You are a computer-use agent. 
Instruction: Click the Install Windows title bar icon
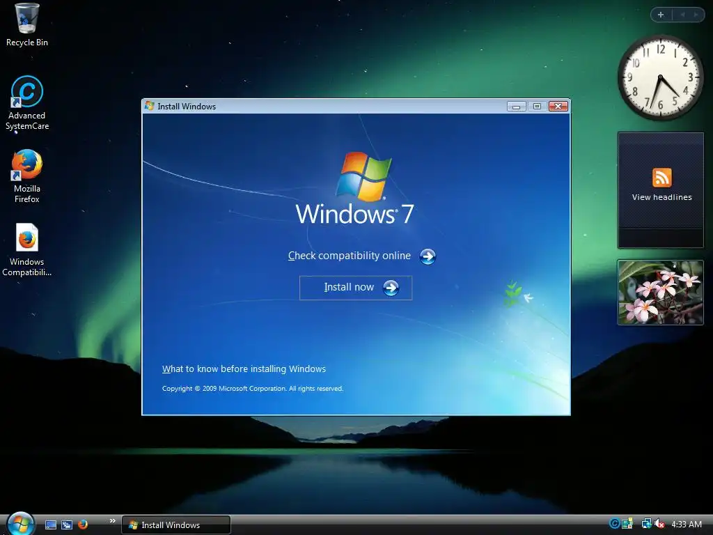click(150, 106)
